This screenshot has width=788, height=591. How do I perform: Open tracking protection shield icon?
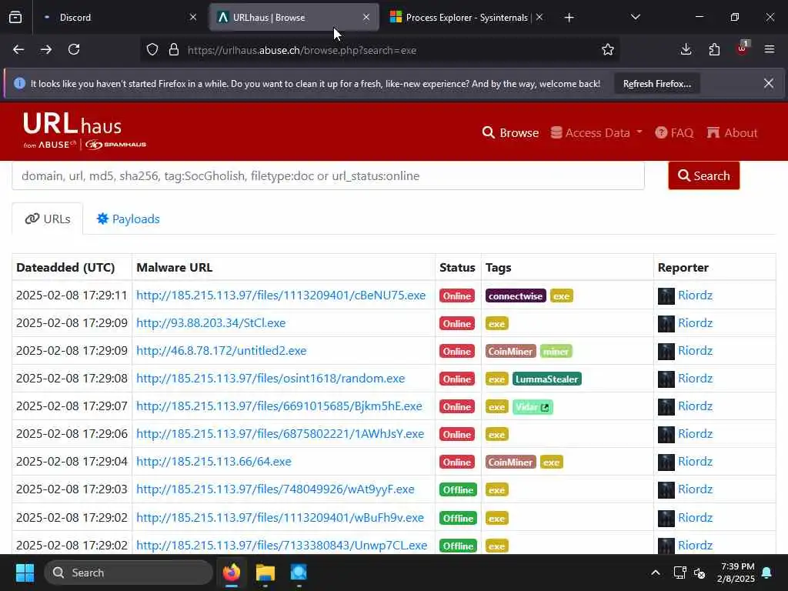click(152, 50)
